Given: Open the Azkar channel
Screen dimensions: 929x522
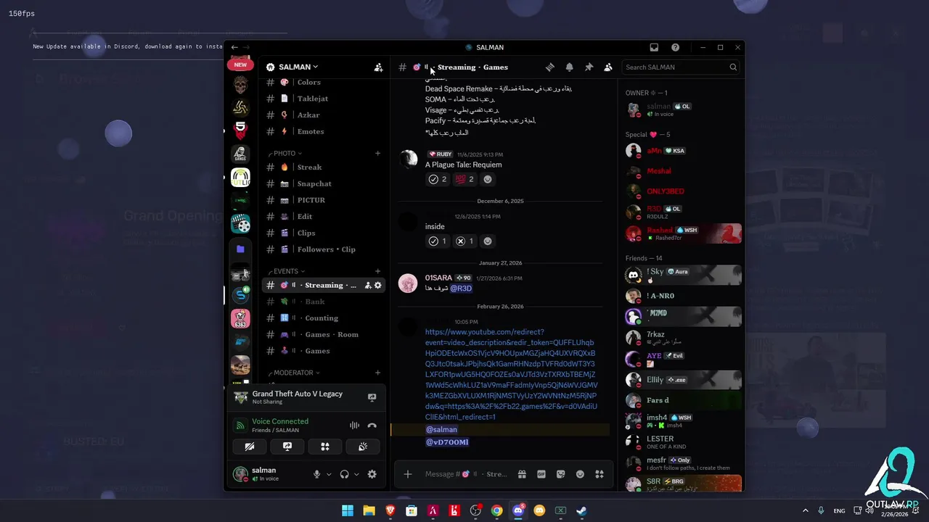Looking at the screenshot, I should pyautogui.click(x=324, y=115).
